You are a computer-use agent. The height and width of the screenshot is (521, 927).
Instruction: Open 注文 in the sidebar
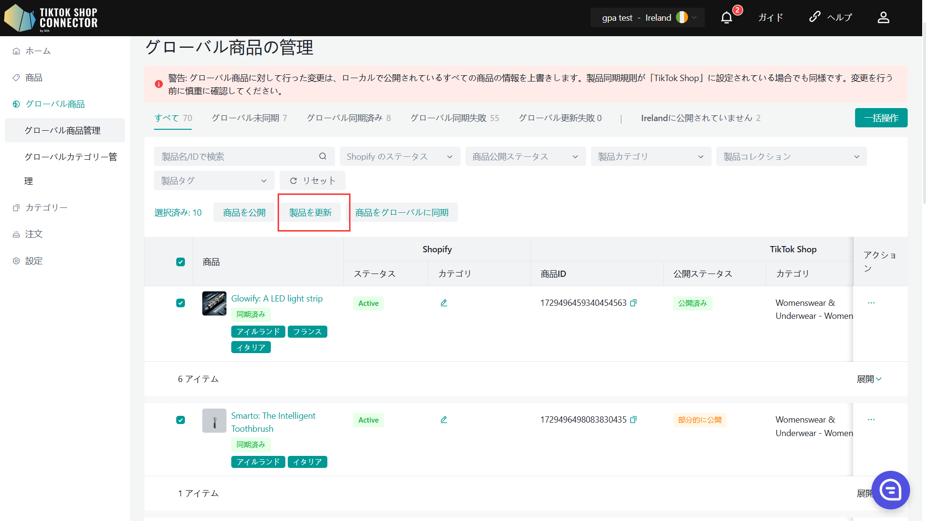click(x=34, y=234)
